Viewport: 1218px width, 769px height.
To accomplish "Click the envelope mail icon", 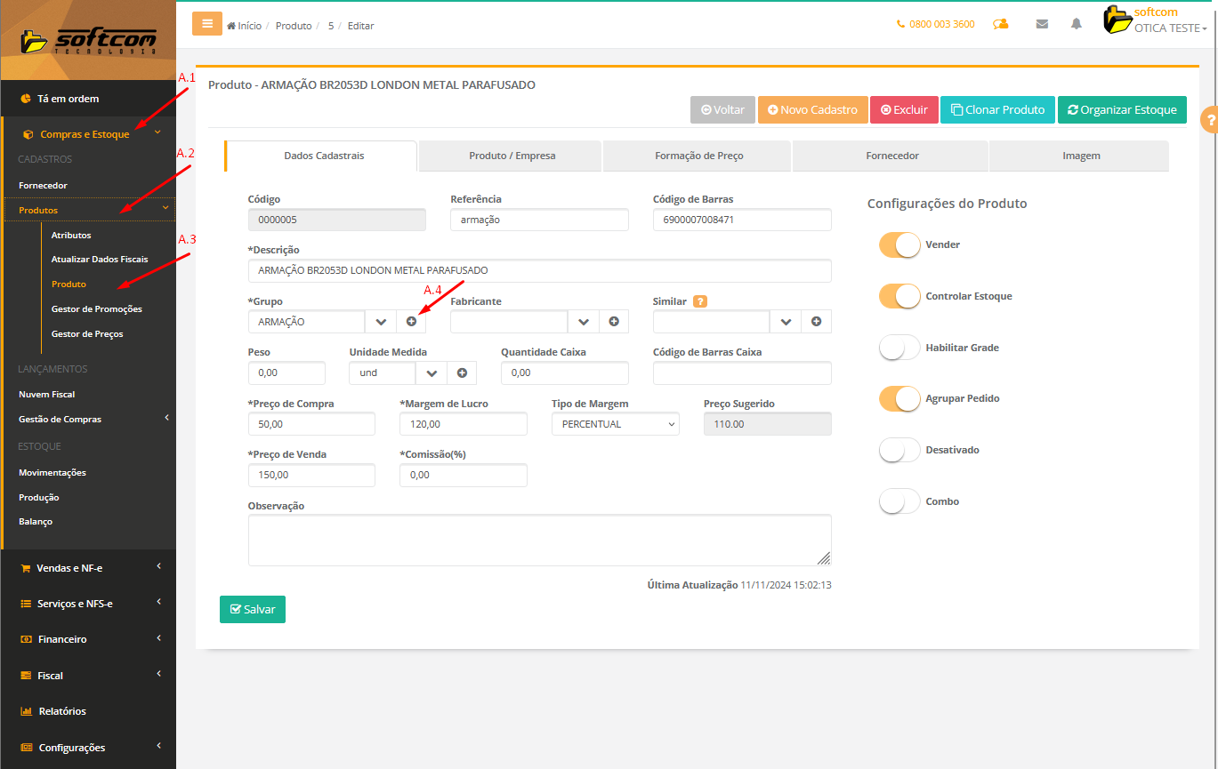I will click(x=1042, y=24).
